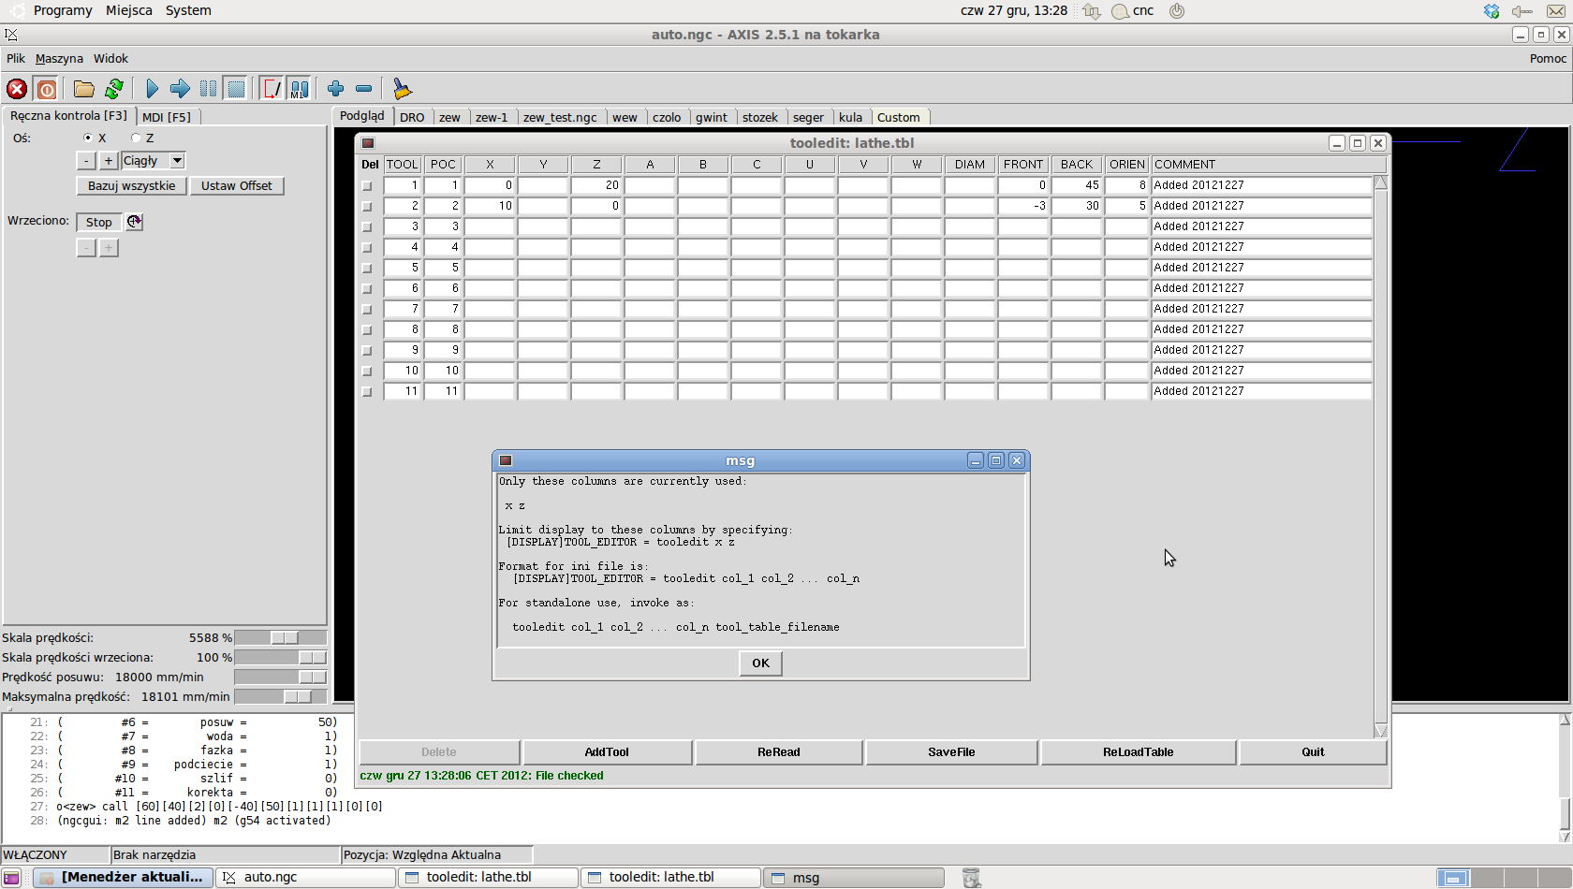This screenshot has width=1573, height=889.
Task: Click the show desktop icon in taskbar
Action: pos(11,878)
